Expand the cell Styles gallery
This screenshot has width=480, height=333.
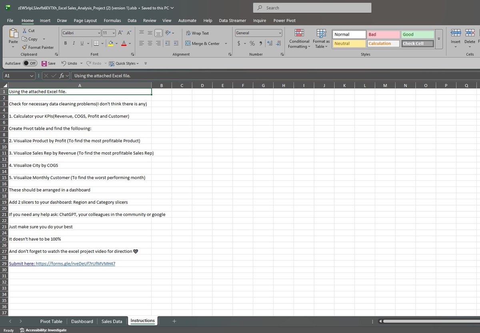pyautogui.click(x=439, y=38)
